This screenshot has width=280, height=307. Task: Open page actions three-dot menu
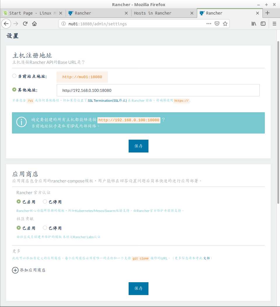(x=209, y=24)
